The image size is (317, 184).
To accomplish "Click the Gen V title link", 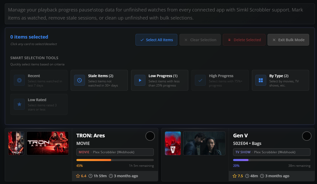I will (x=240, y=136).
